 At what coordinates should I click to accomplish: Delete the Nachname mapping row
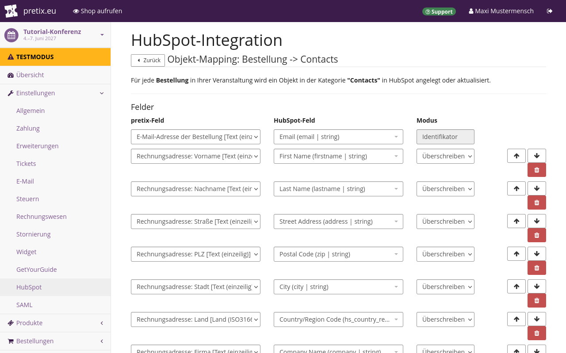(x=537, y=203)
